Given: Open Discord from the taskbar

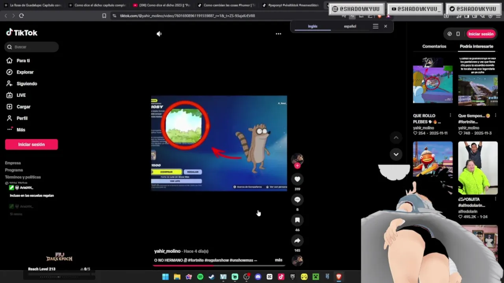Looking at the screenshot, I should [x=258, y=277].
